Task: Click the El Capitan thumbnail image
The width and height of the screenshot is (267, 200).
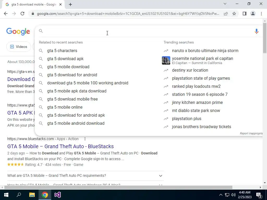Action: [x=166, y=60]
